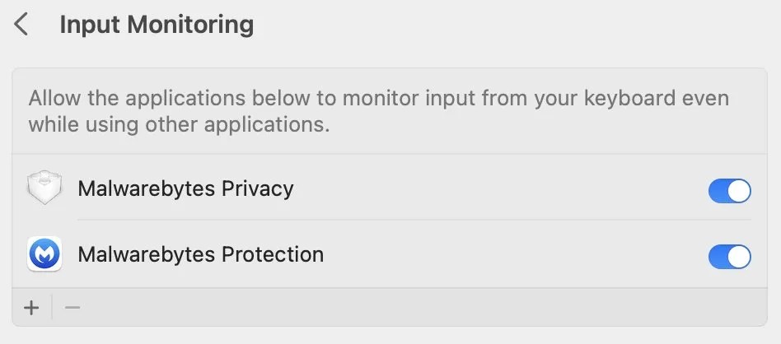781x344 pixels.
Task: Click "while using other applications" text line
Action: click(179, 126)
